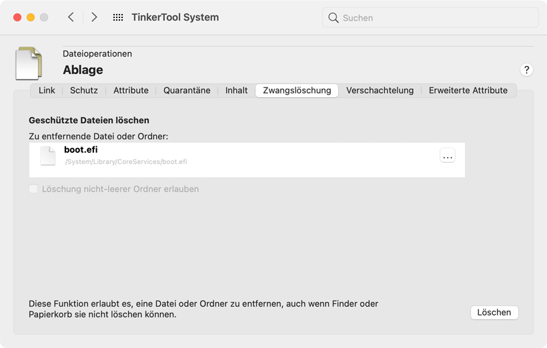The width and height of the screenshot is (547, 348).
Task: Click the /System/Library/CoreServices/boot.efi path
Action: pyautogui.click(x=126, y=162)
